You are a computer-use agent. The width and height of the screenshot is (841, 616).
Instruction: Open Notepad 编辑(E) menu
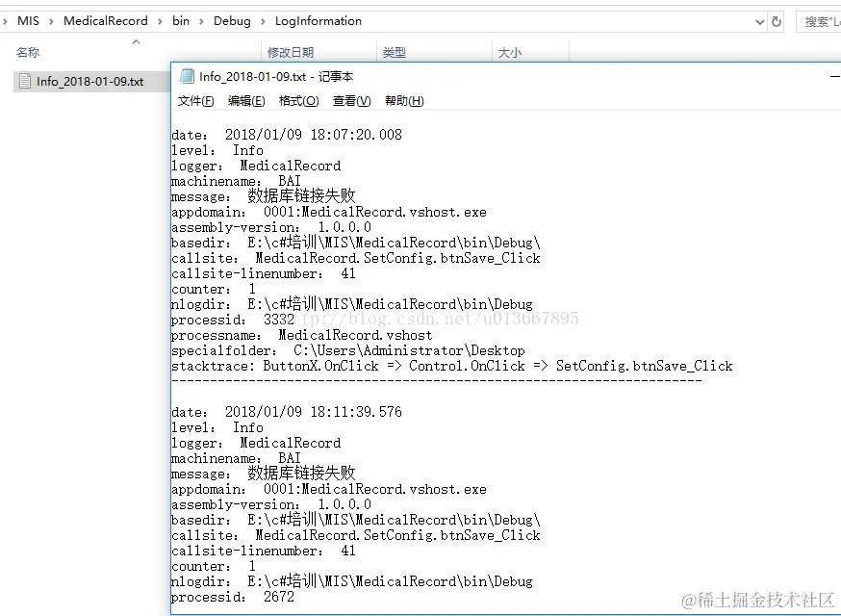(246, 101)
